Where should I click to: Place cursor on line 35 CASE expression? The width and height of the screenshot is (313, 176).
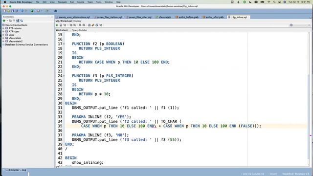pos(171,126)
